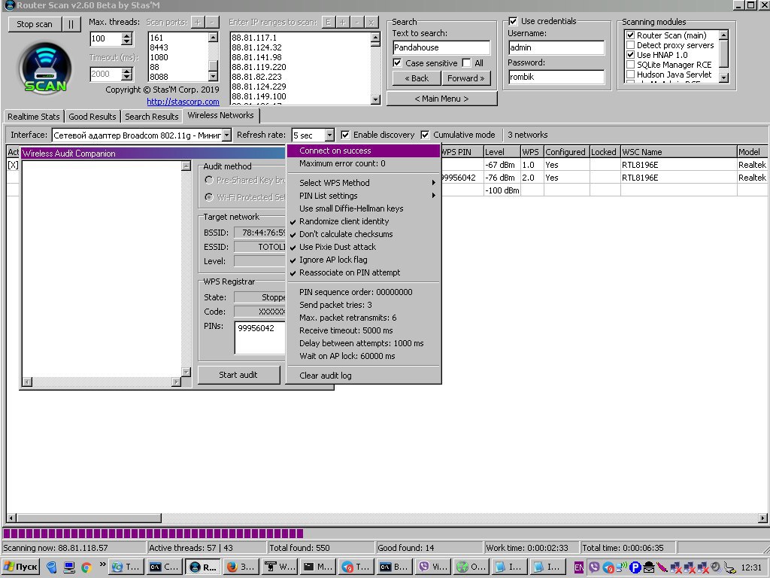Click the Viber icon in system tray

(594, 567)
